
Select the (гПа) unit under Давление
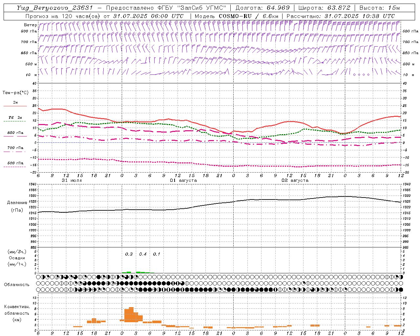17,210
